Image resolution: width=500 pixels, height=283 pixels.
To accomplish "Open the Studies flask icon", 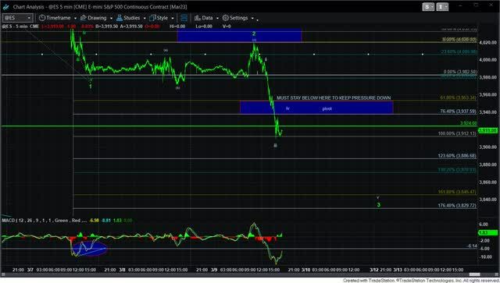I will click(120, 18).
